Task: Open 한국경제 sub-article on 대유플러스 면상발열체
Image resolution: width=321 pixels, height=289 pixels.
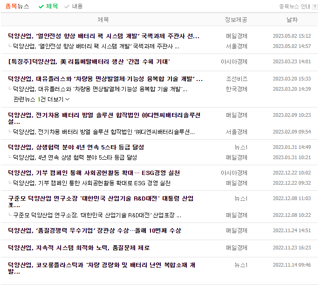Action: (x=100, y=89)
